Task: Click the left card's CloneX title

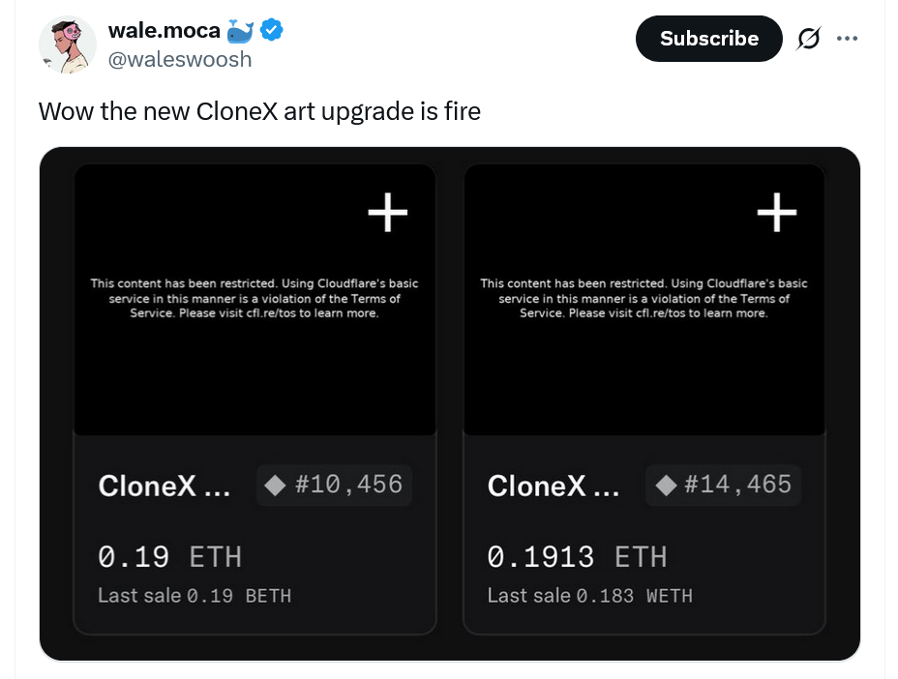Action: pyautogui.click(x=165, y=486)
